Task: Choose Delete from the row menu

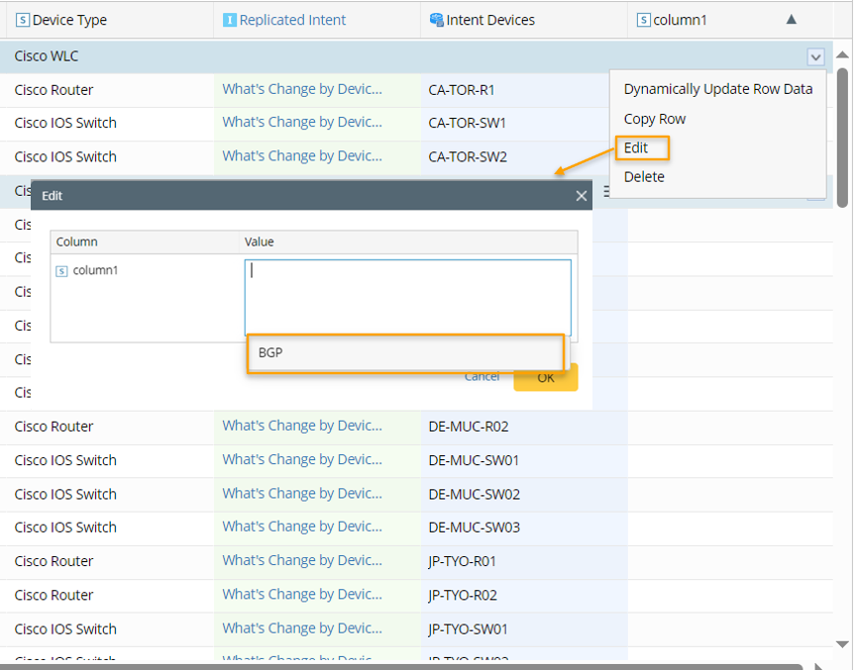Action: (644, 177)
